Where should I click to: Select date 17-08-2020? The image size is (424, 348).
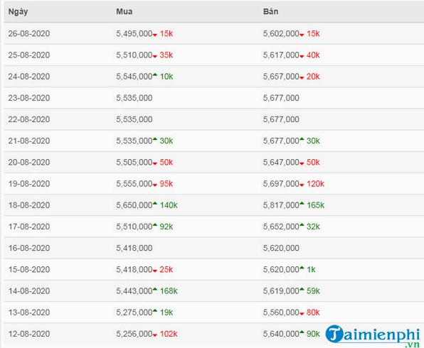29,227
